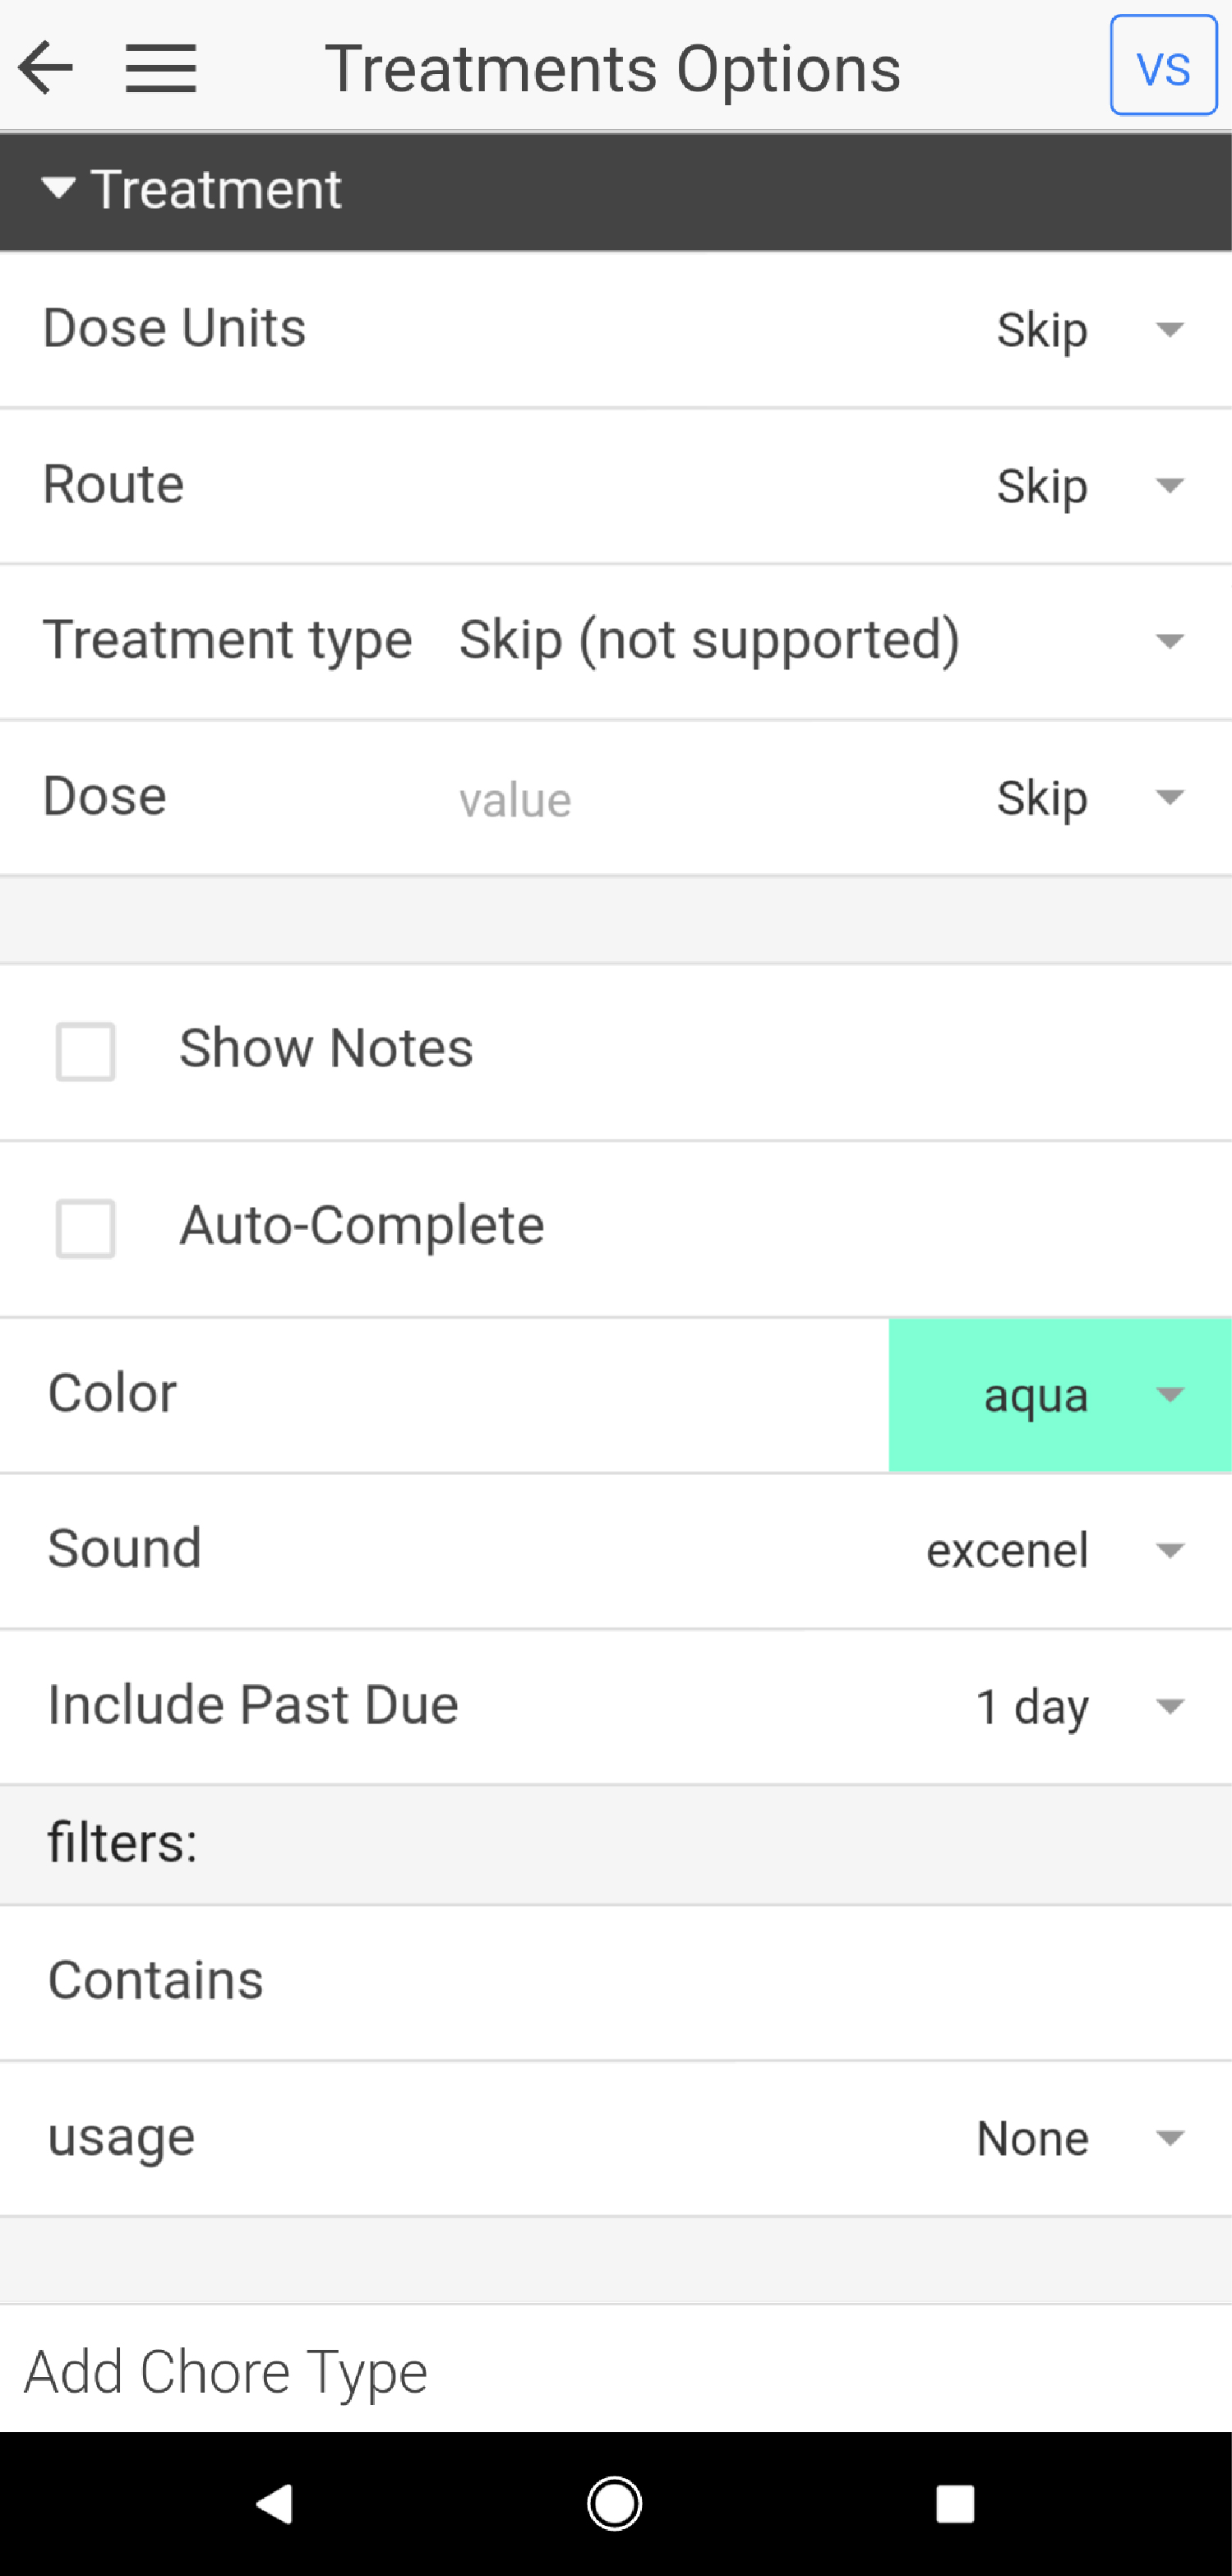Choose color from the aqua swatch
This screenshot has height=2576, width=1232.
coord(1059,1395)
